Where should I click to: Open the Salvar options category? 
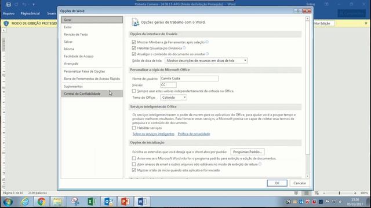point(92,42)
